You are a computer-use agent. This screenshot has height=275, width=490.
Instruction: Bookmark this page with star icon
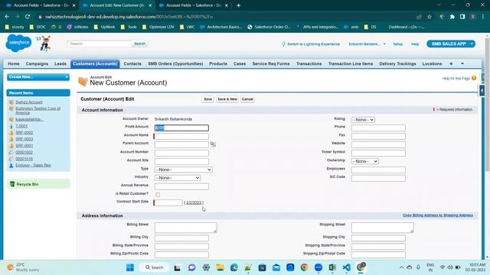(430, 17)
